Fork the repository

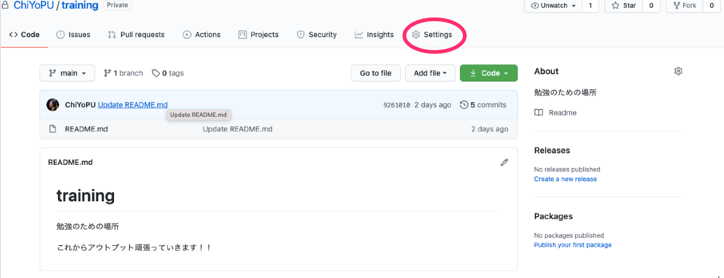685,5
